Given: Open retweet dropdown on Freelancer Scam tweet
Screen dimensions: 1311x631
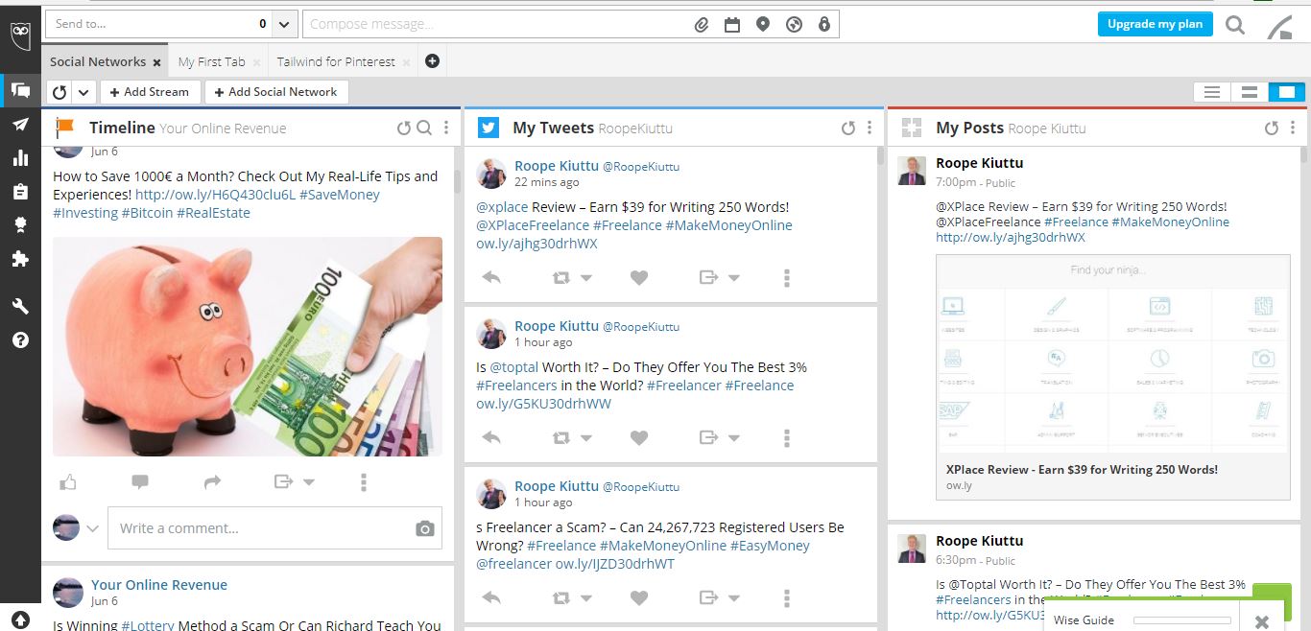Looking at the screenshot, I should [x=586, y=598].
